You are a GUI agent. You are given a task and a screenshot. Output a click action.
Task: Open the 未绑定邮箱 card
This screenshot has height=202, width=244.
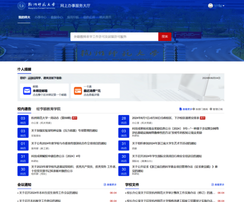pos(44,91)
